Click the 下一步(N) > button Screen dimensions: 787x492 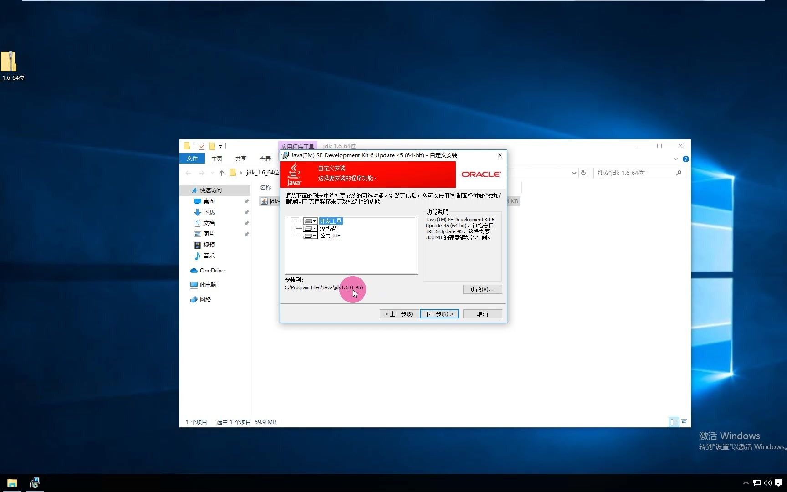click(439, 314)
